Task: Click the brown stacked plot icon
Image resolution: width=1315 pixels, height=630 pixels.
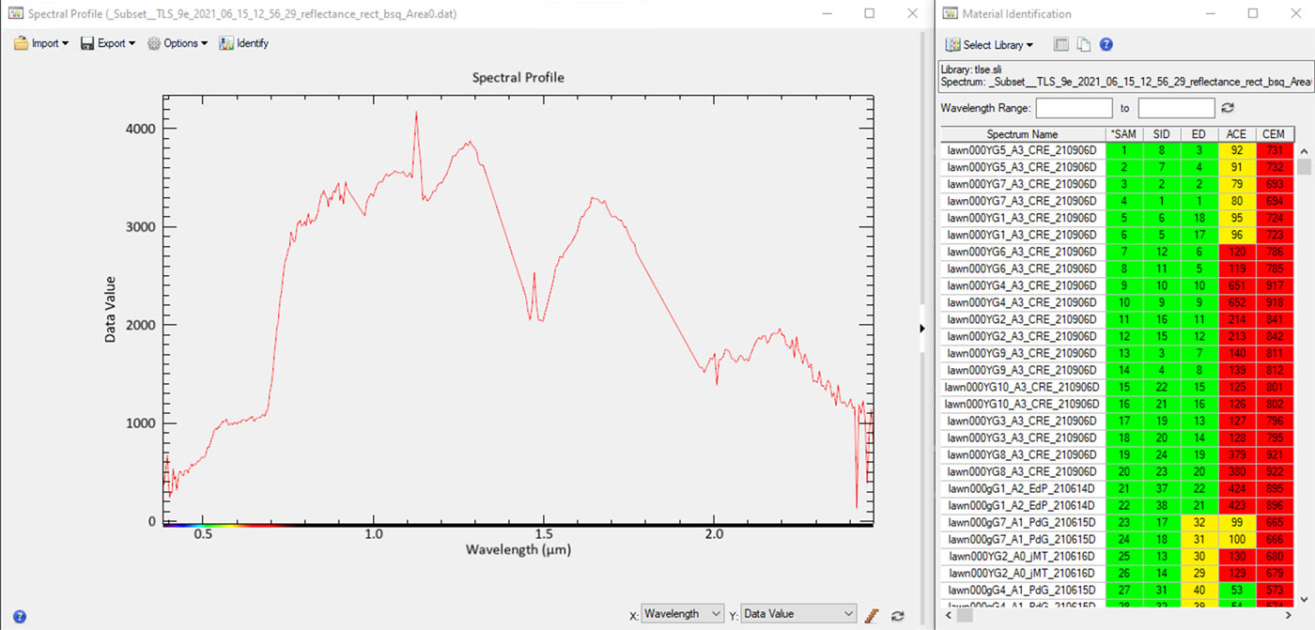Action: pyautogui.click(x=872, y=615)
